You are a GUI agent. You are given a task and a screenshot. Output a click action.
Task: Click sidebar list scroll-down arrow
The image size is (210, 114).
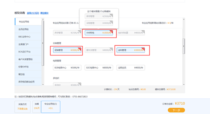tap(43, 84)
